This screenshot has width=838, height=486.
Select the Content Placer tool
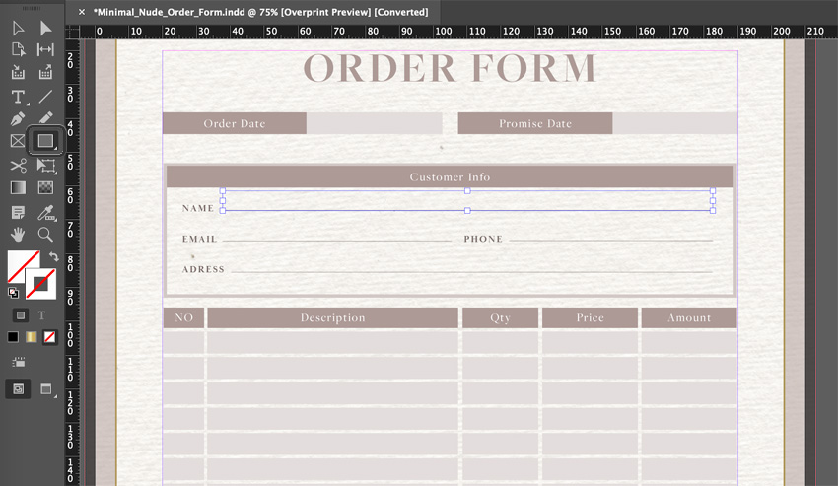click(x=45, y=72)
